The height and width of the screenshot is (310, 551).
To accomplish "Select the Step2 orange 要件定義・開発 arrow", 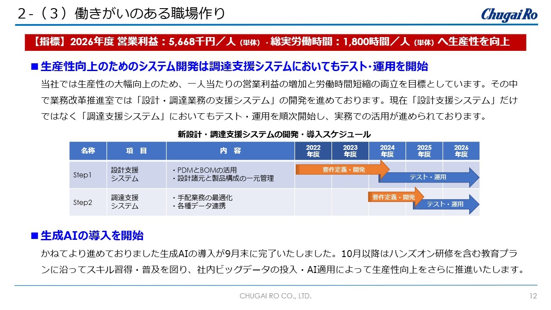I will (x=395, y=197).
